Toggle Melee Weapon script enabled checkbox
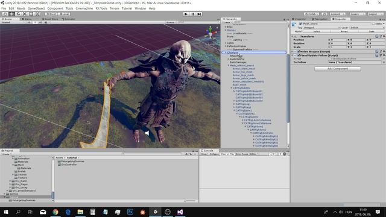Image resolution: width=386 pixels, height=217 pixels. [x=299, y=51]
